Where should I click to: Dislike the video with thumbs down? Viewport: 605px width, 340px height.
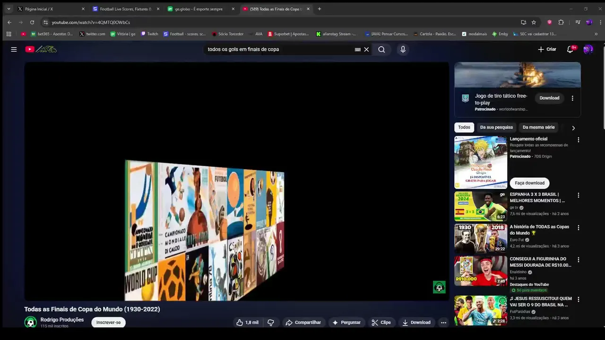[271, 323]
